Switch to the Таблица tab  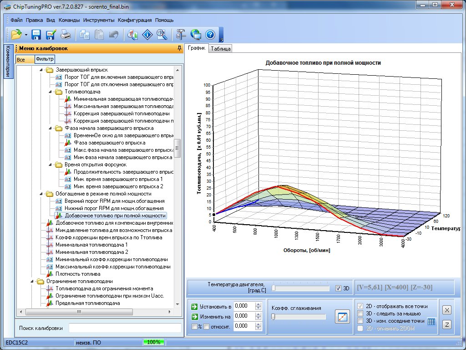click(x=221, y=48)
